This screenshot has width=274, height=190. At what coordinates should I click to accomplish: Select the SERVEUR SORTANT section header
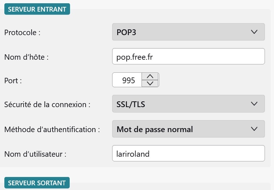click(37, 183)
